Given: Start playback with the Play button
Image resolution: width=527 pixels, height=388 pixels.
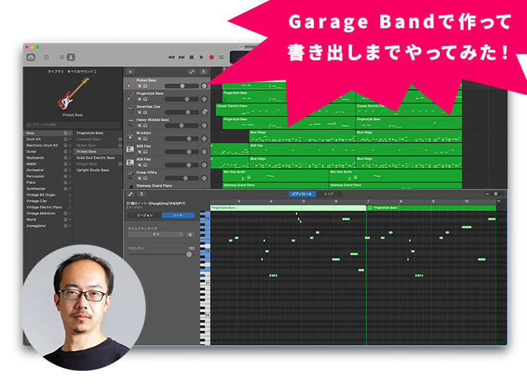Looking at the screenshot, I should click(x=202, y=57).
